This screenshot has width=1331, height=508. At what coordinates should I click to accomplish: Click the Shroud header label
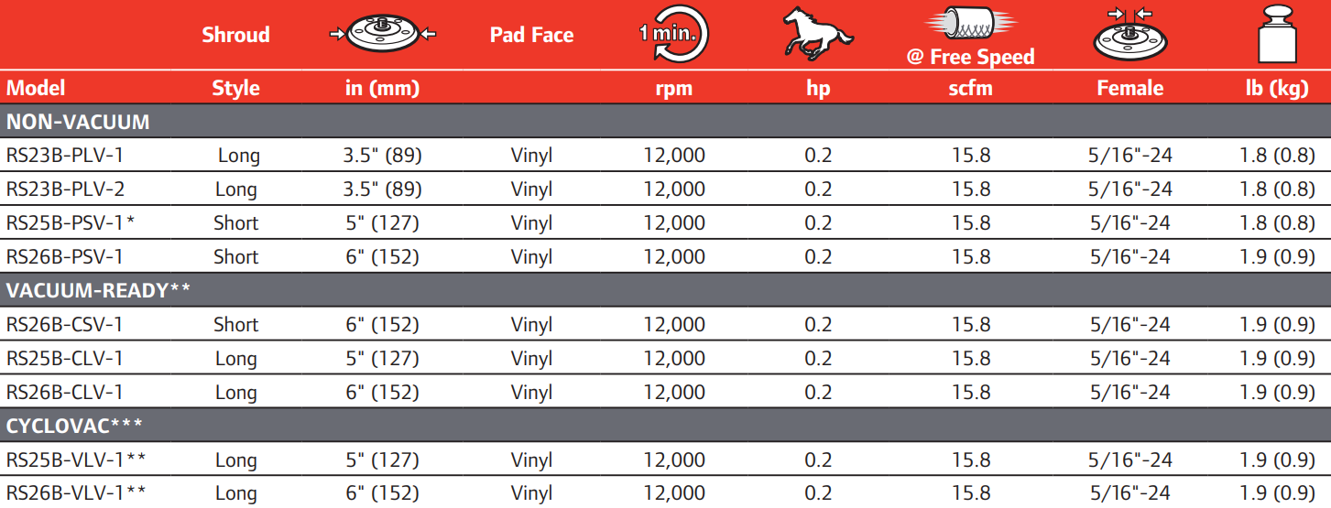(235, 35)
